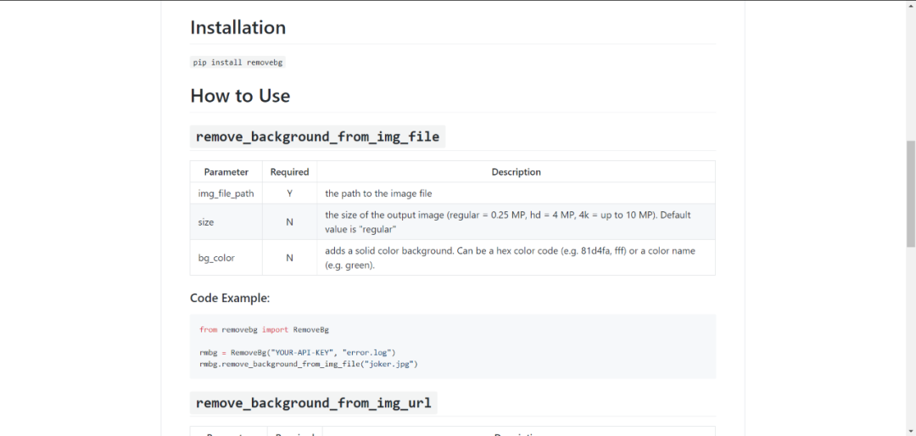
Task: Click the img_file_path parameter cell
Action: 226,193
